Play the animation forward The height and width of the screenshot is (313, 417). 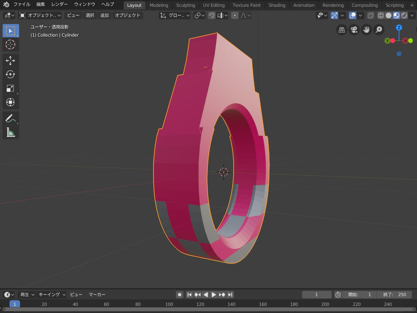click(214, 295)
